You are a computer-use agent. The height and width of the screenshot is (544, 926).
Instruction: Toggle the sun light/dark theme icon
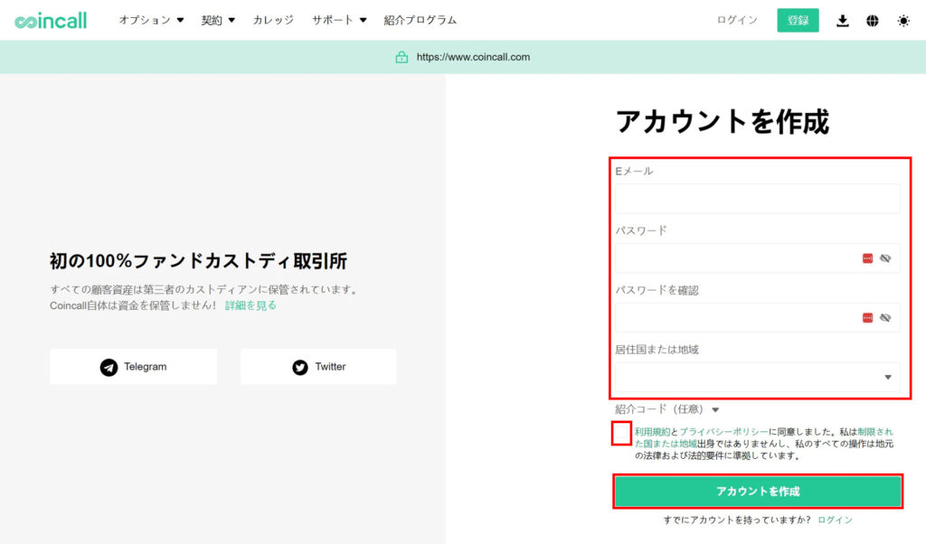(x=903, y=21)
